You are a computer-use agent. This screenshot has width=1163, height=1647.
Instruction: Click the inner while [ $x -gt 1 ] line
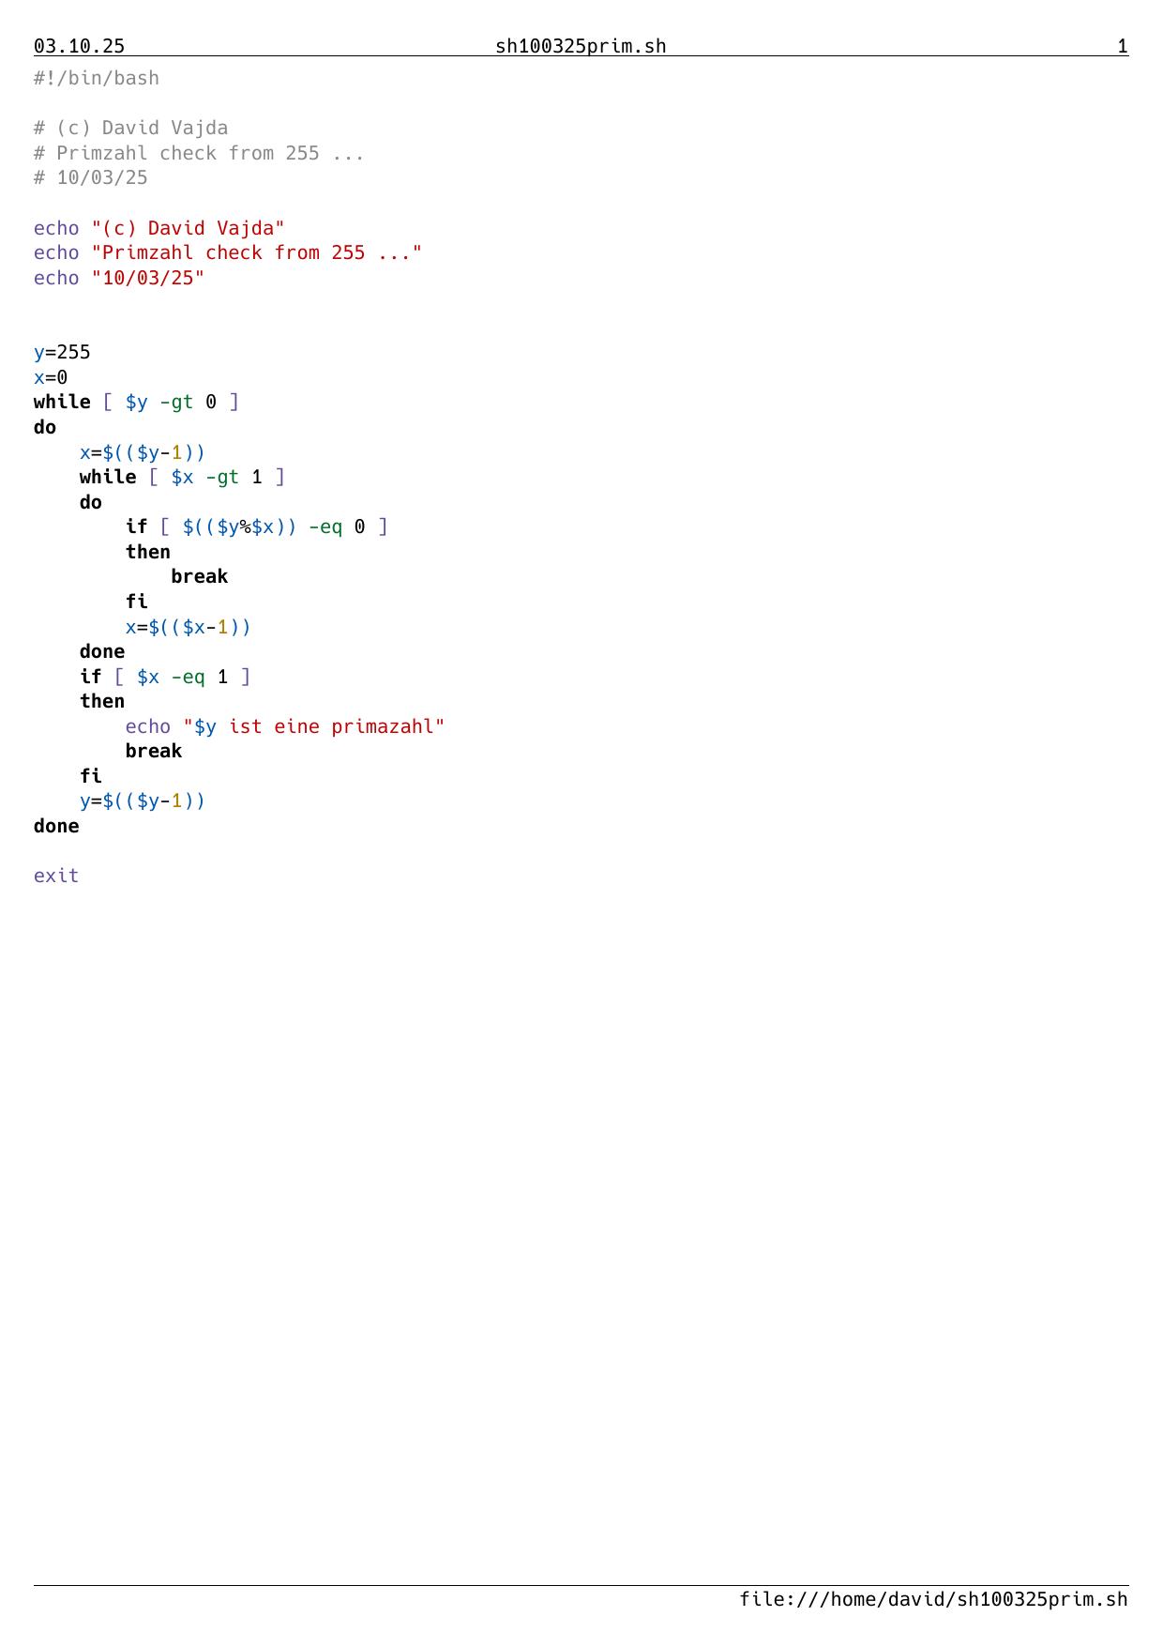tap(182, 477)
